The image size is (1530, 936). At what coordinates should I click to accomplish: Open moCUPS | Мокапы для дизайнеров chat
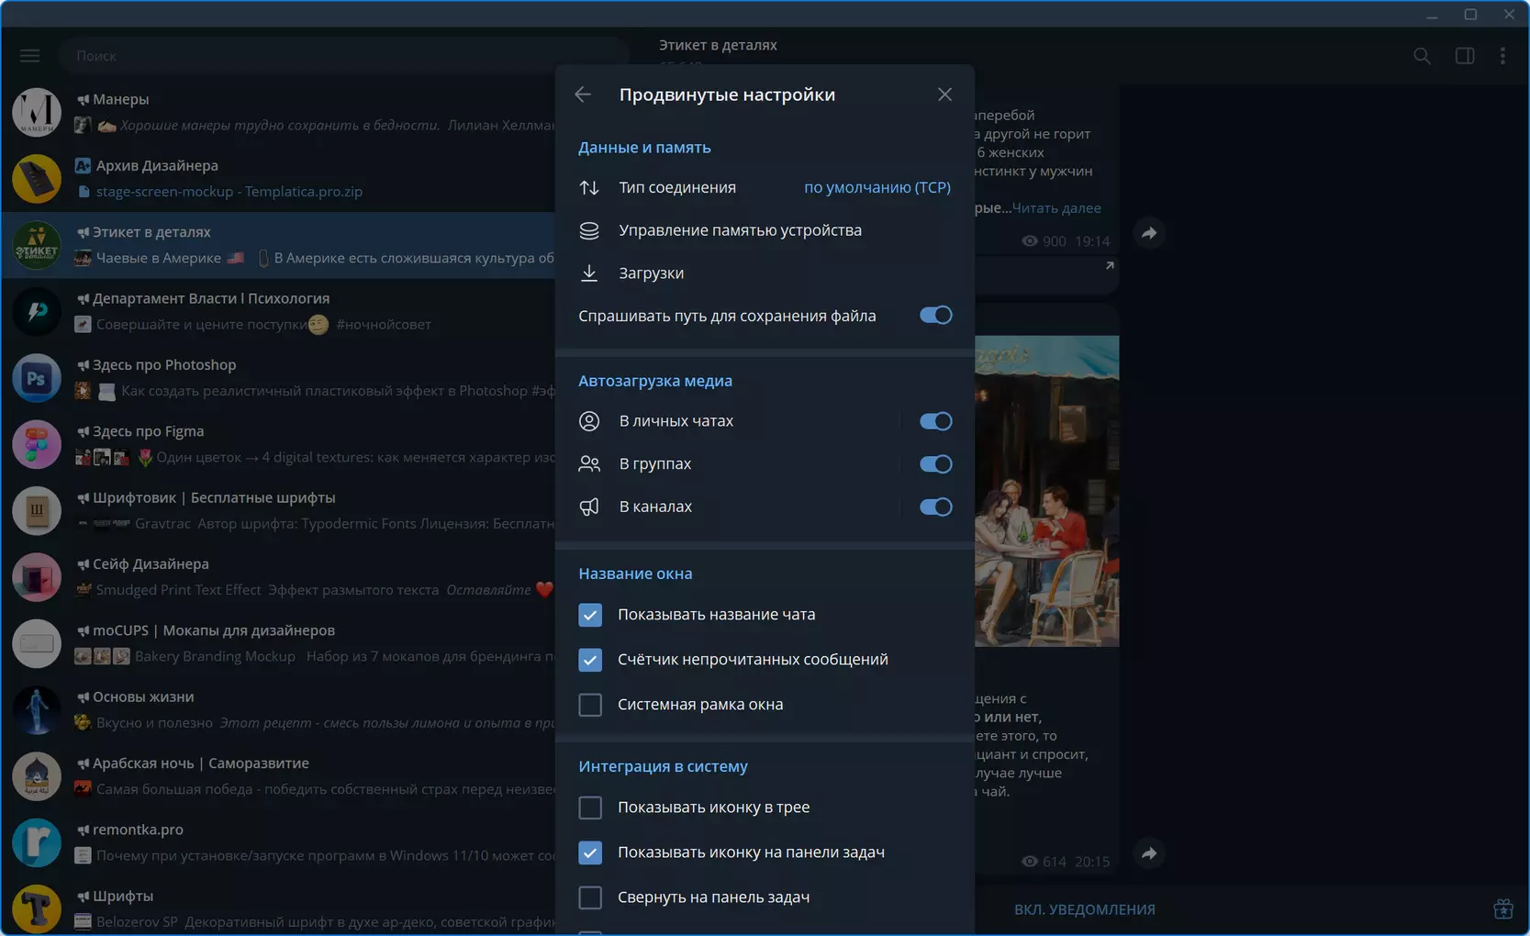click(278, 643)
